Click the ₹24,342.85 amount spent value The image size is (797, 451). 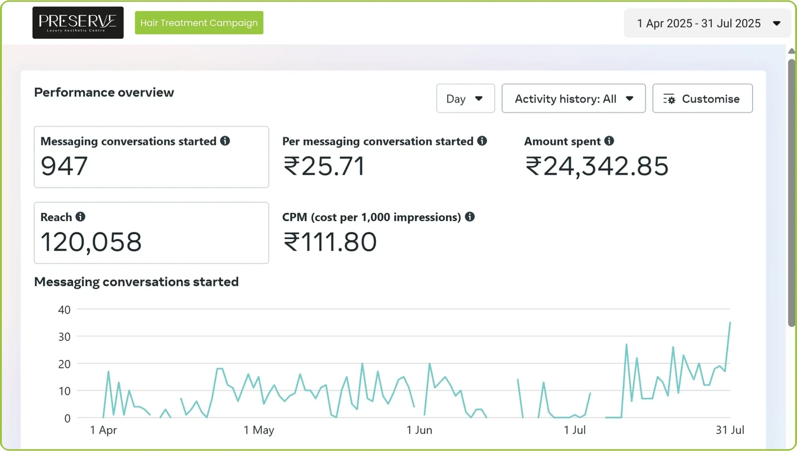pos(597,166)
